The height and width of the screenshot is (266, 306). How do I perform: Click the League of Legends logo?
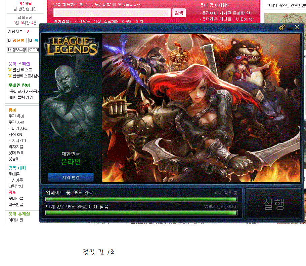72,46
